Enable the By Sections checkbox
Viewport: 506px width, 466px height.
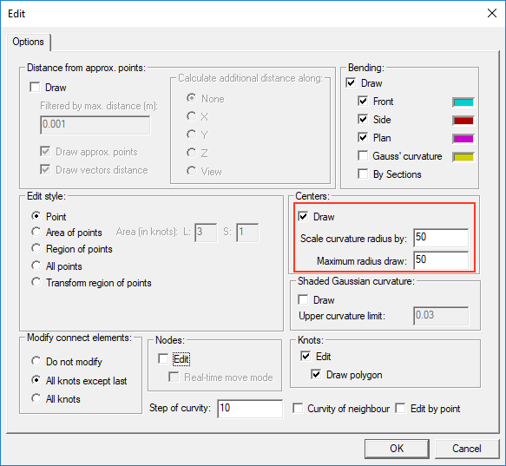(363, 174)
